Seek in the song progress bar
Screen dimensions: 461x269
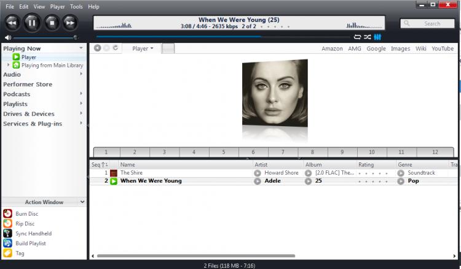[x=224, y=37]
